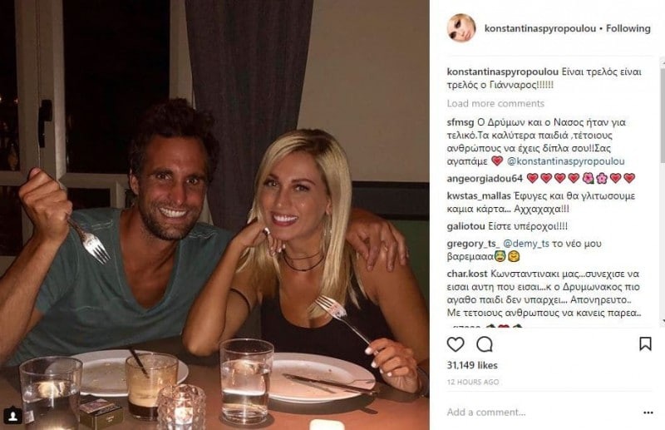Screen dimensions: 665x430
Task: Click the comments scrollbar thumb
Action: tap(662, 111)
